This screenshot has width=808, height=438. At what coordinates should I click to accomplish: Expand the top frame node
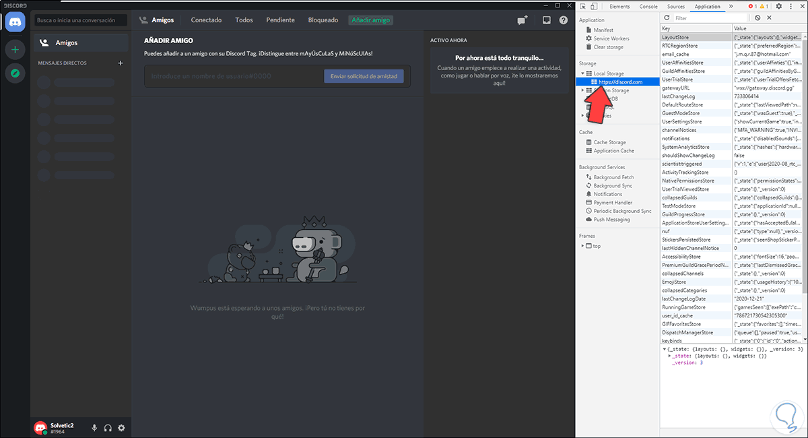point(582,246)
